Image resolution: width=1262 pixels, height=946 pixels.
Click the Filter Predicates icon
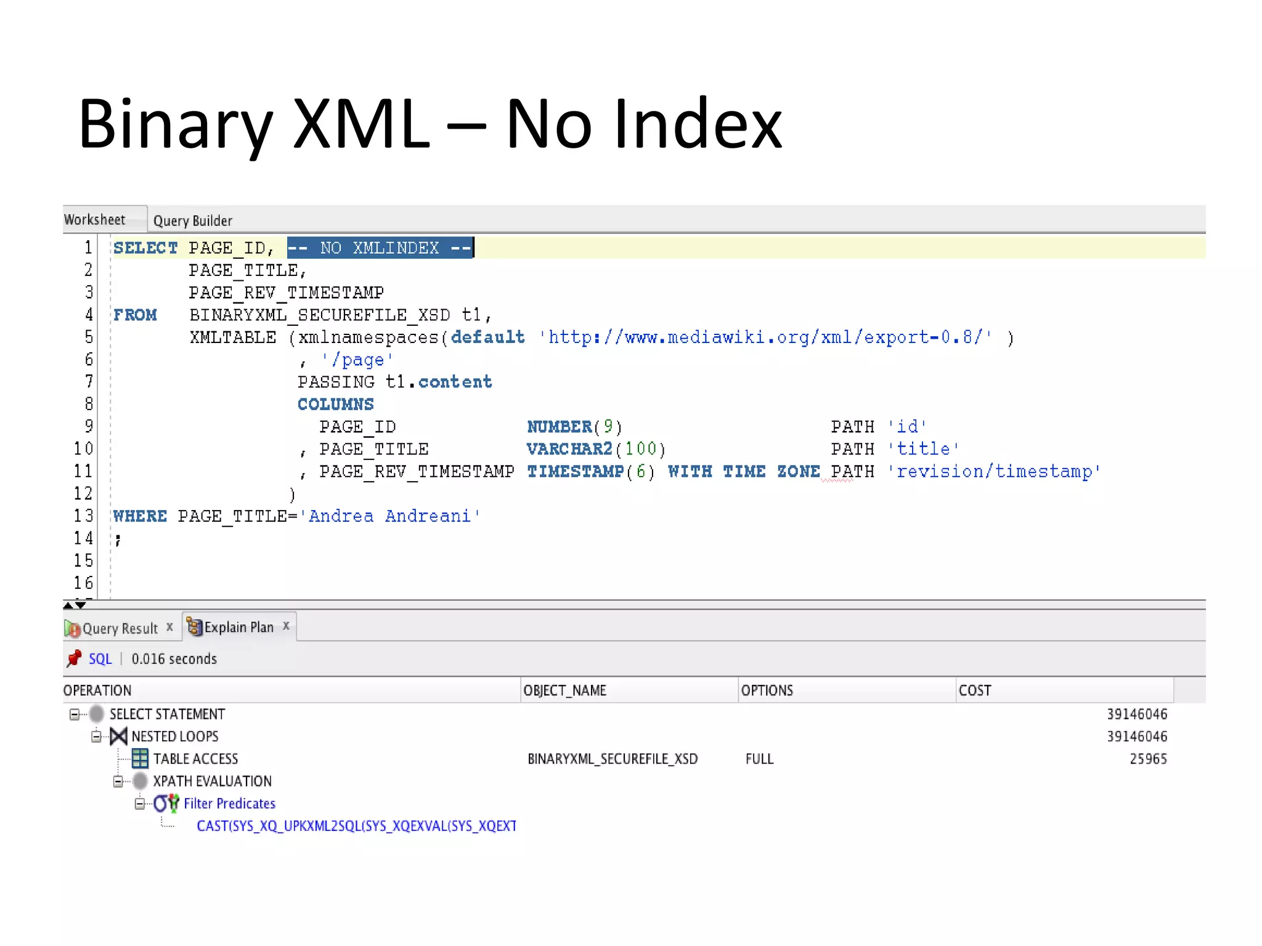[166, 803]
